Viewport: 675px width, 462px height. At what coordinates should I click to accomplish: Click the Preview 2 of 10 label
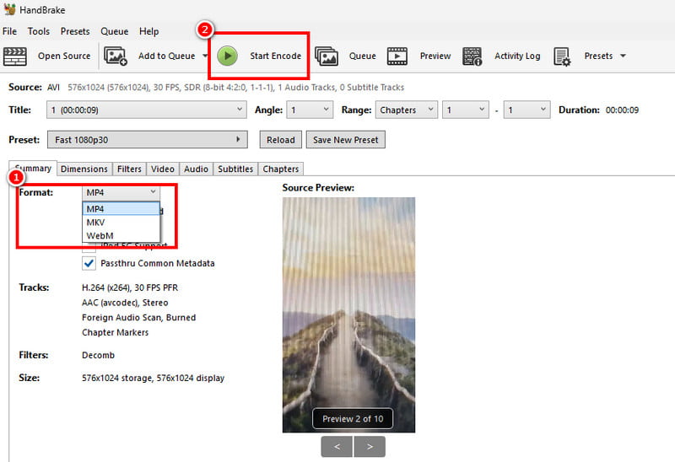(x=353, y=419)
